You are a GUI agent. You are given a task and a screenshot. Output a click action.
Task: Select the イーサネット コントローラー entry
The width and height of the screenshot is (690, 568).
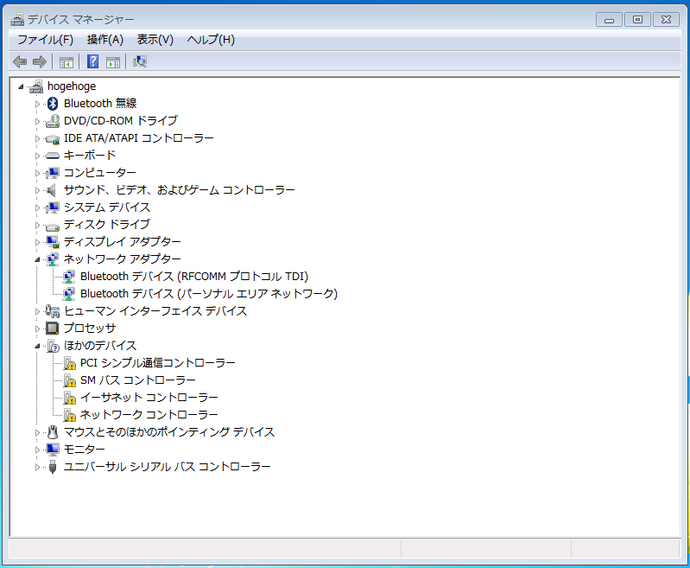point(149,398)
